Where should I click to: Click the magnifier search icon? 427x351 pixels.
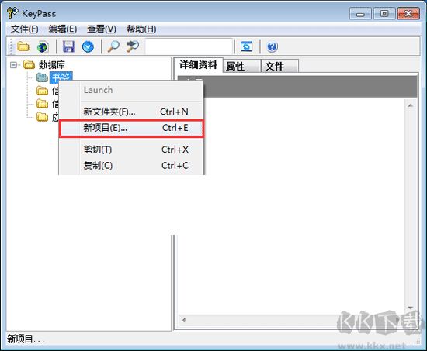coord(113,46)
